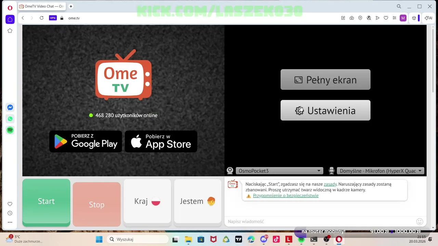Open search tabs magnifier
The height and width of the screenshot is (246, 438).
pos(399,6)
